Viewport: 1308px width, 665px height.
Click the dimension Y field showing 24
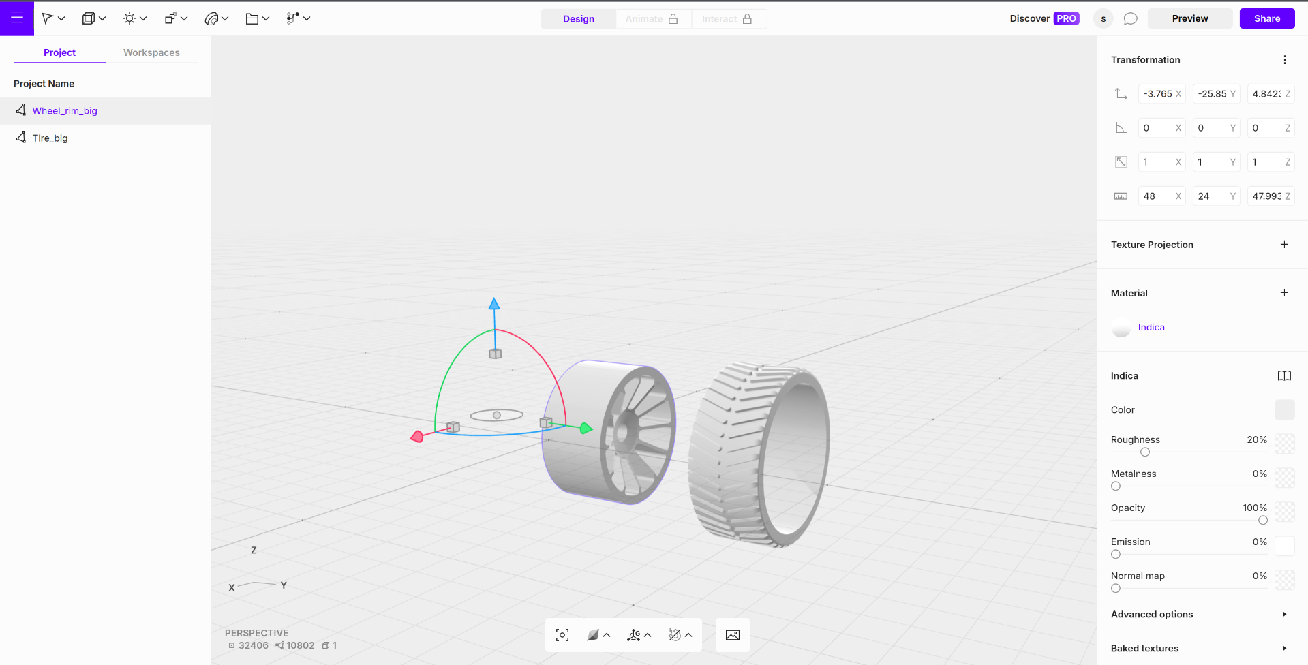coord(1217,196)
